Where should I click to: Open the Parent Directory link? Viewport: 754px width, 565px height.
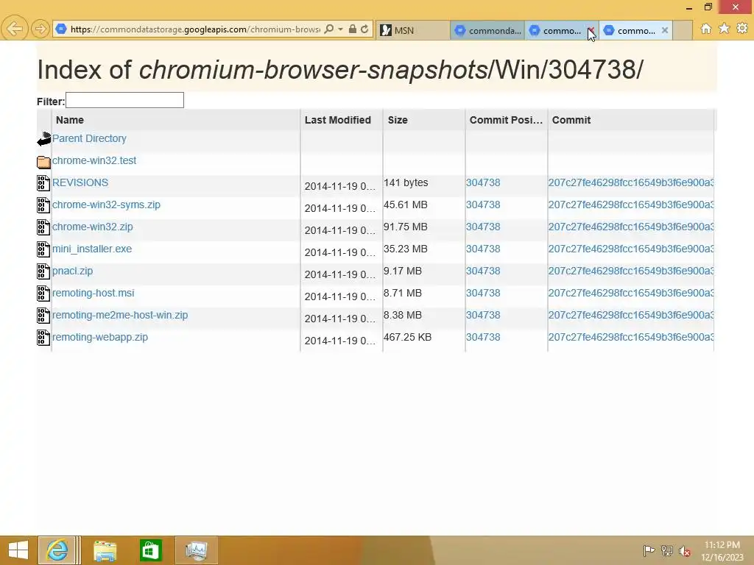pyautogui.click(x=89, y=138)
